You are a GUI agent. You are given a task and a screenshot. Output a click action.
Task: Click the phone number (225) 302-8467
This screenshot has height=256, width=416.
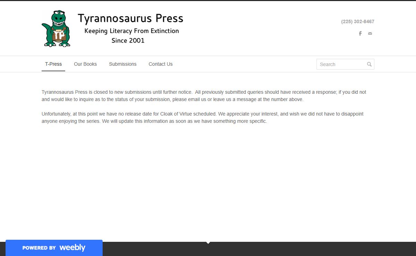click(x=357, y=21)
